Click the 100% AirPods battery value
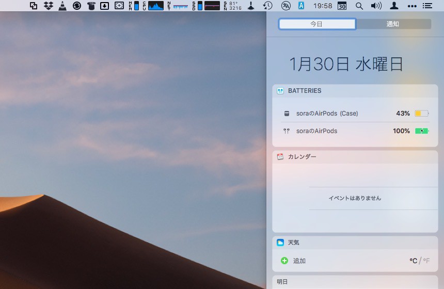This screenshot has width=444, height=289. [x=401, y=131]
